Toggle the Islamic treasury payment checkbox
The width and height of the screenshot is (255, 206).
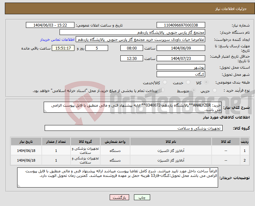(162, 90)
